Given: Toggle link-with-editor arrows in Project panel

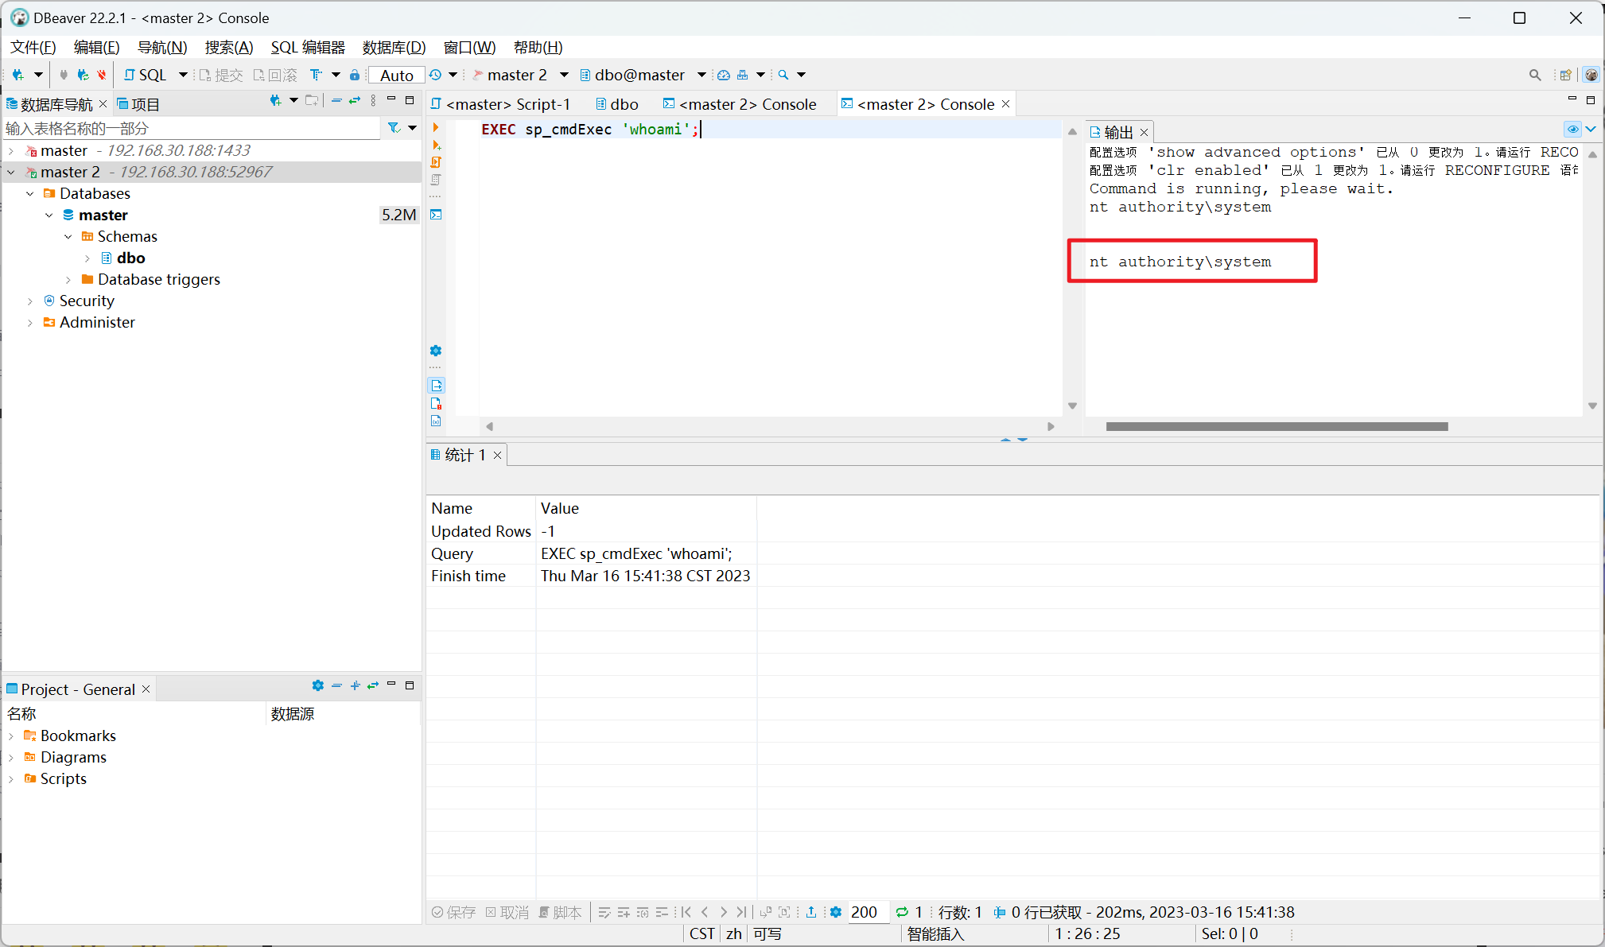Looking at the screenshot, I should 373,685.
